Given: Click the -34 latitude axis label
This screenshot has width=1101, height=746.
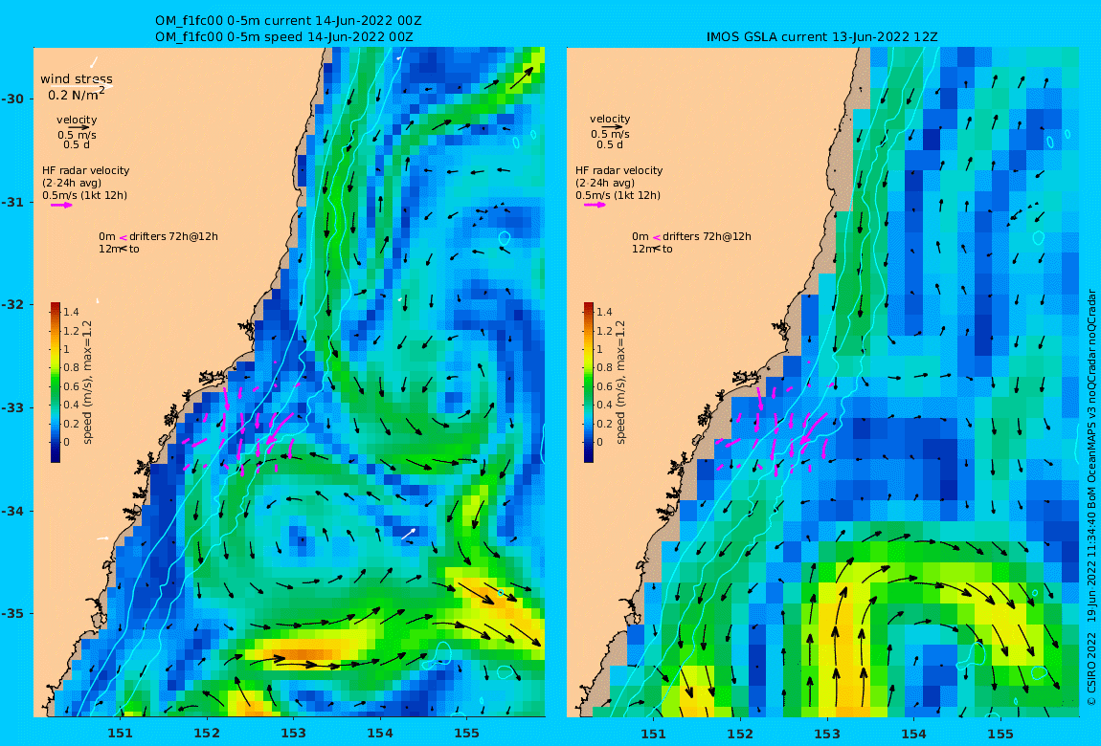Looking at the screenshot, I should pyautogui.click(x=12, y=511).
